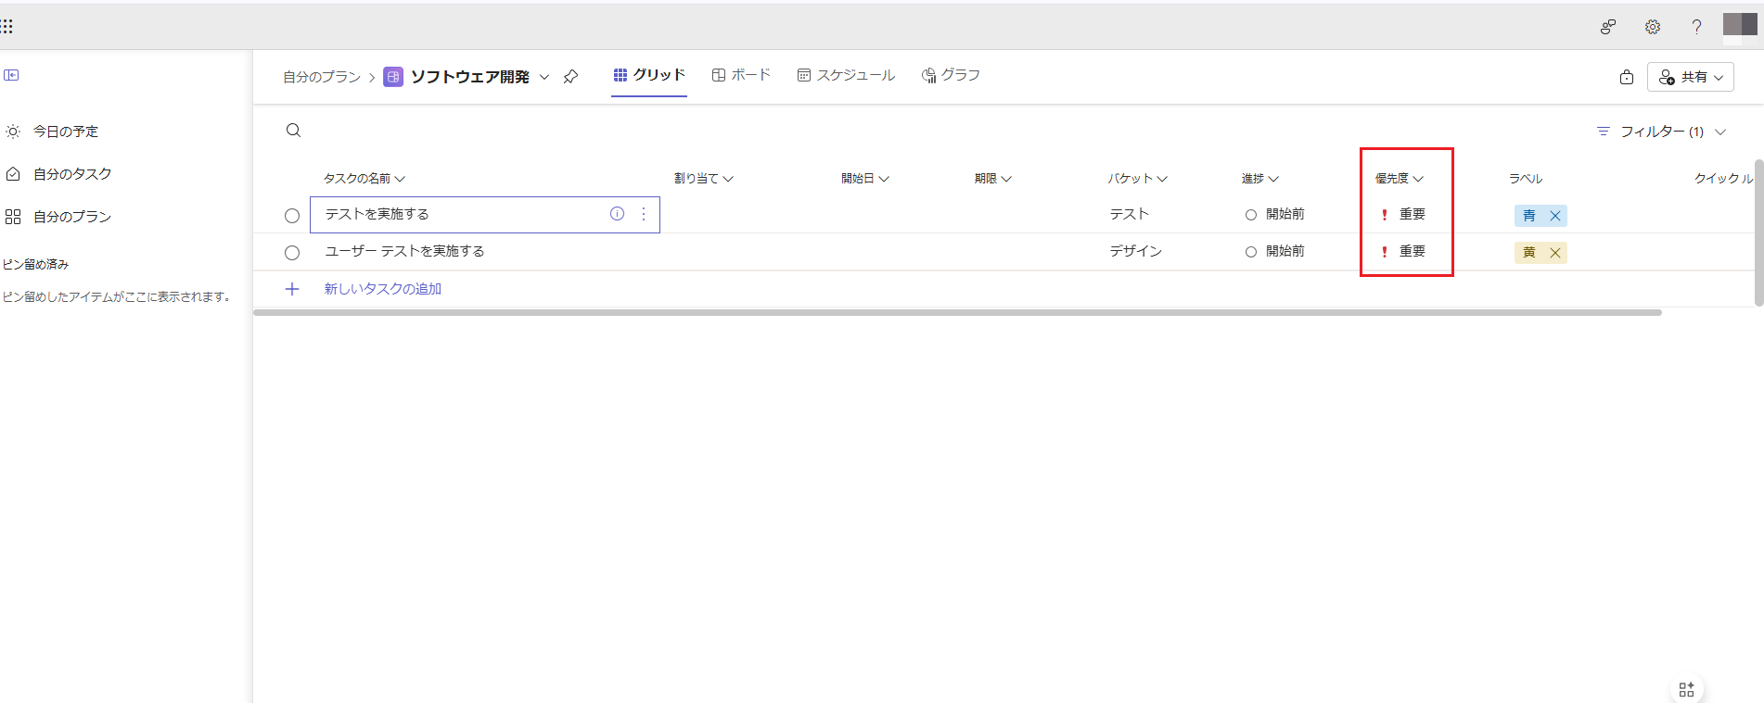This screenshot has height=703, width=1764.
Task: Go to 自分のプラン breadcrumb link
Action: [x=322, y=77]
